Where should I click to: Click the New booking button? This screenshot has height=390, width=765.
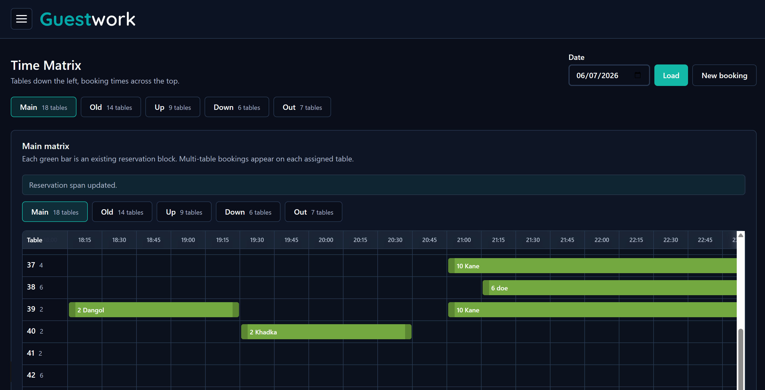pyautogui.click(x=724, y=75)
